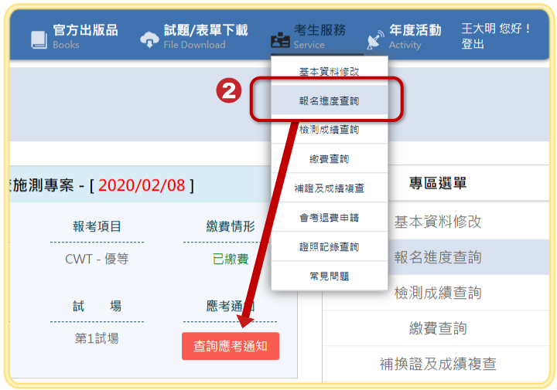Click 報名進度查詢 in the 專區選單 sidebar
557x390 pixels.
coord(437,257)
